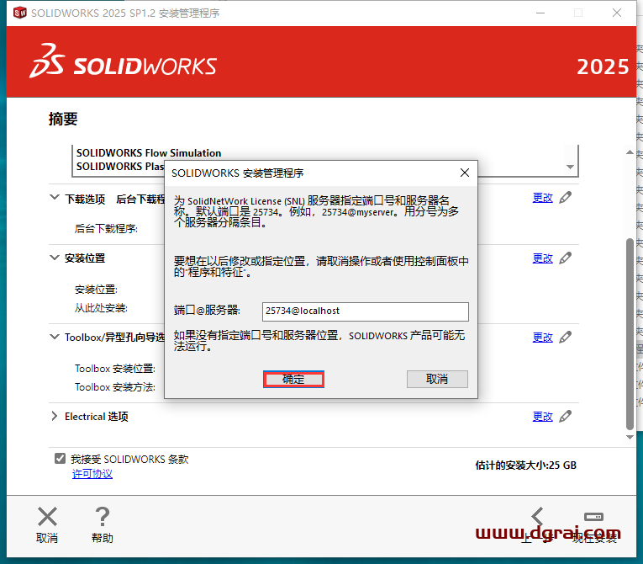The width and height of the screenshot is (643, 564).
Task: Click the pencil icon for 安装位置
Action: click(566, 258)
